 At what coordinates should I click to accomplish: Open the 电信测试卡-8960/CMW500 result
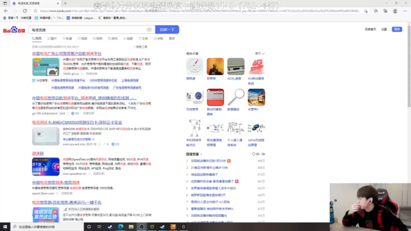pyautogui.click(x=77, y=122)
